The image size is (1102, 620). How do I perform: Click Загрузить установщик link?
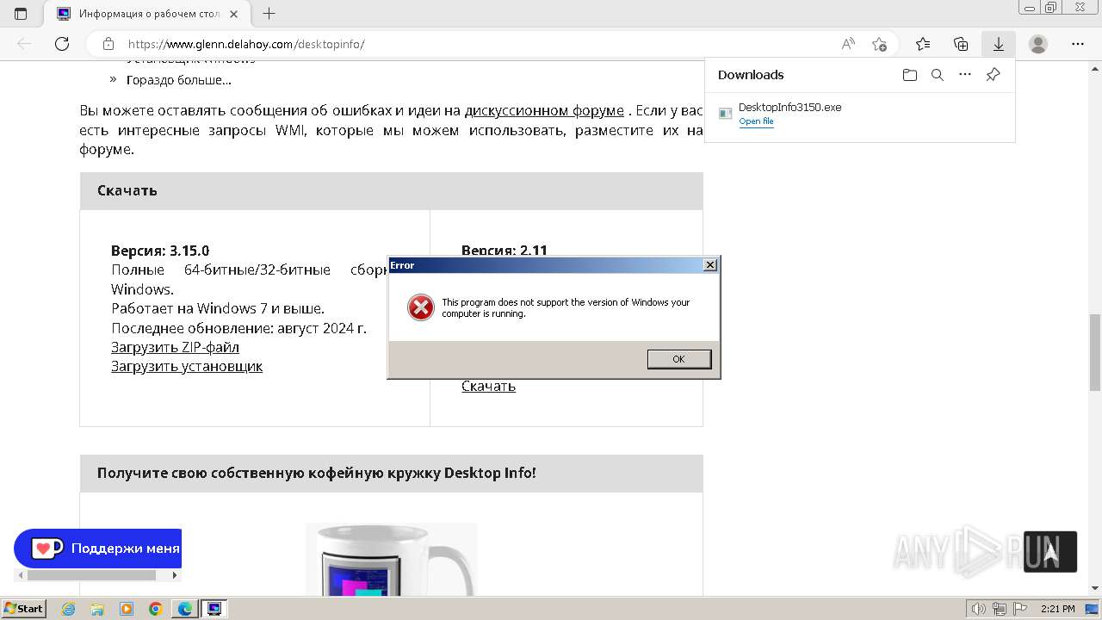187,366
